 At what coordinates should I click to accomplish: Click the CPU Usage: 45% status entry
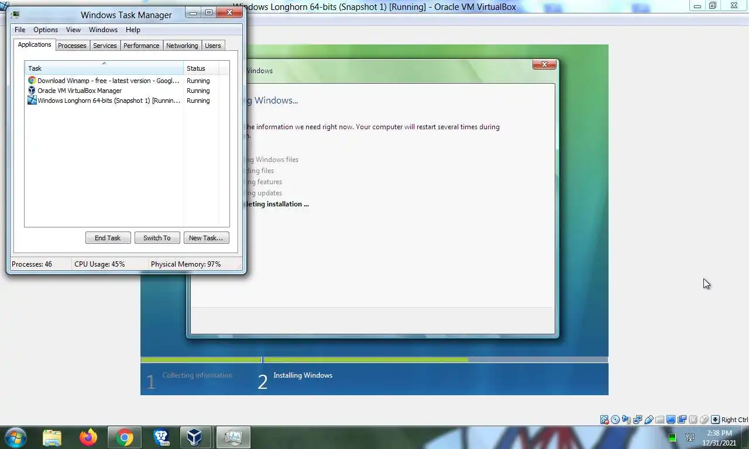pos(99,264)
